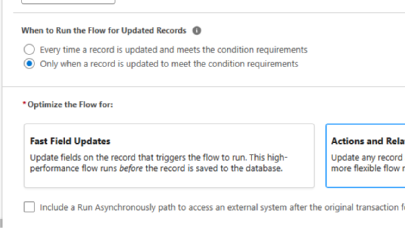Click the Fast Field Updates title text
Viewport: 405px width, 228px height.
[x=70, y=141]
